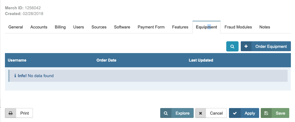Go to the Billing tab

click(x=60, y=27)
